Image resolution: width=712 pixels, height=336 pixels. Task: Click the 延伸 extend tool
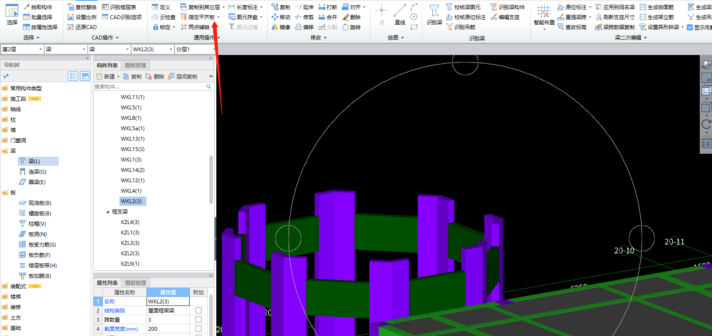tap(304, 7)
